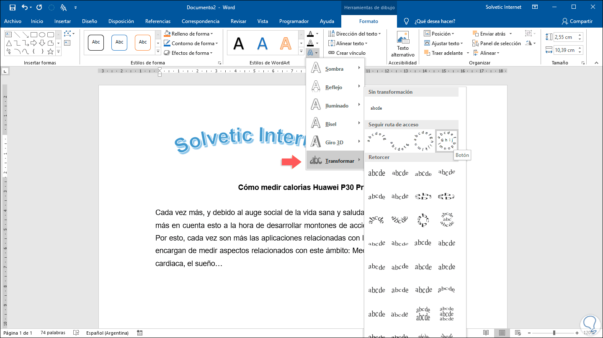This screenshot has height=338, width=603.
Task: Switch to the Insertar tab
Action: pos(62,21)
